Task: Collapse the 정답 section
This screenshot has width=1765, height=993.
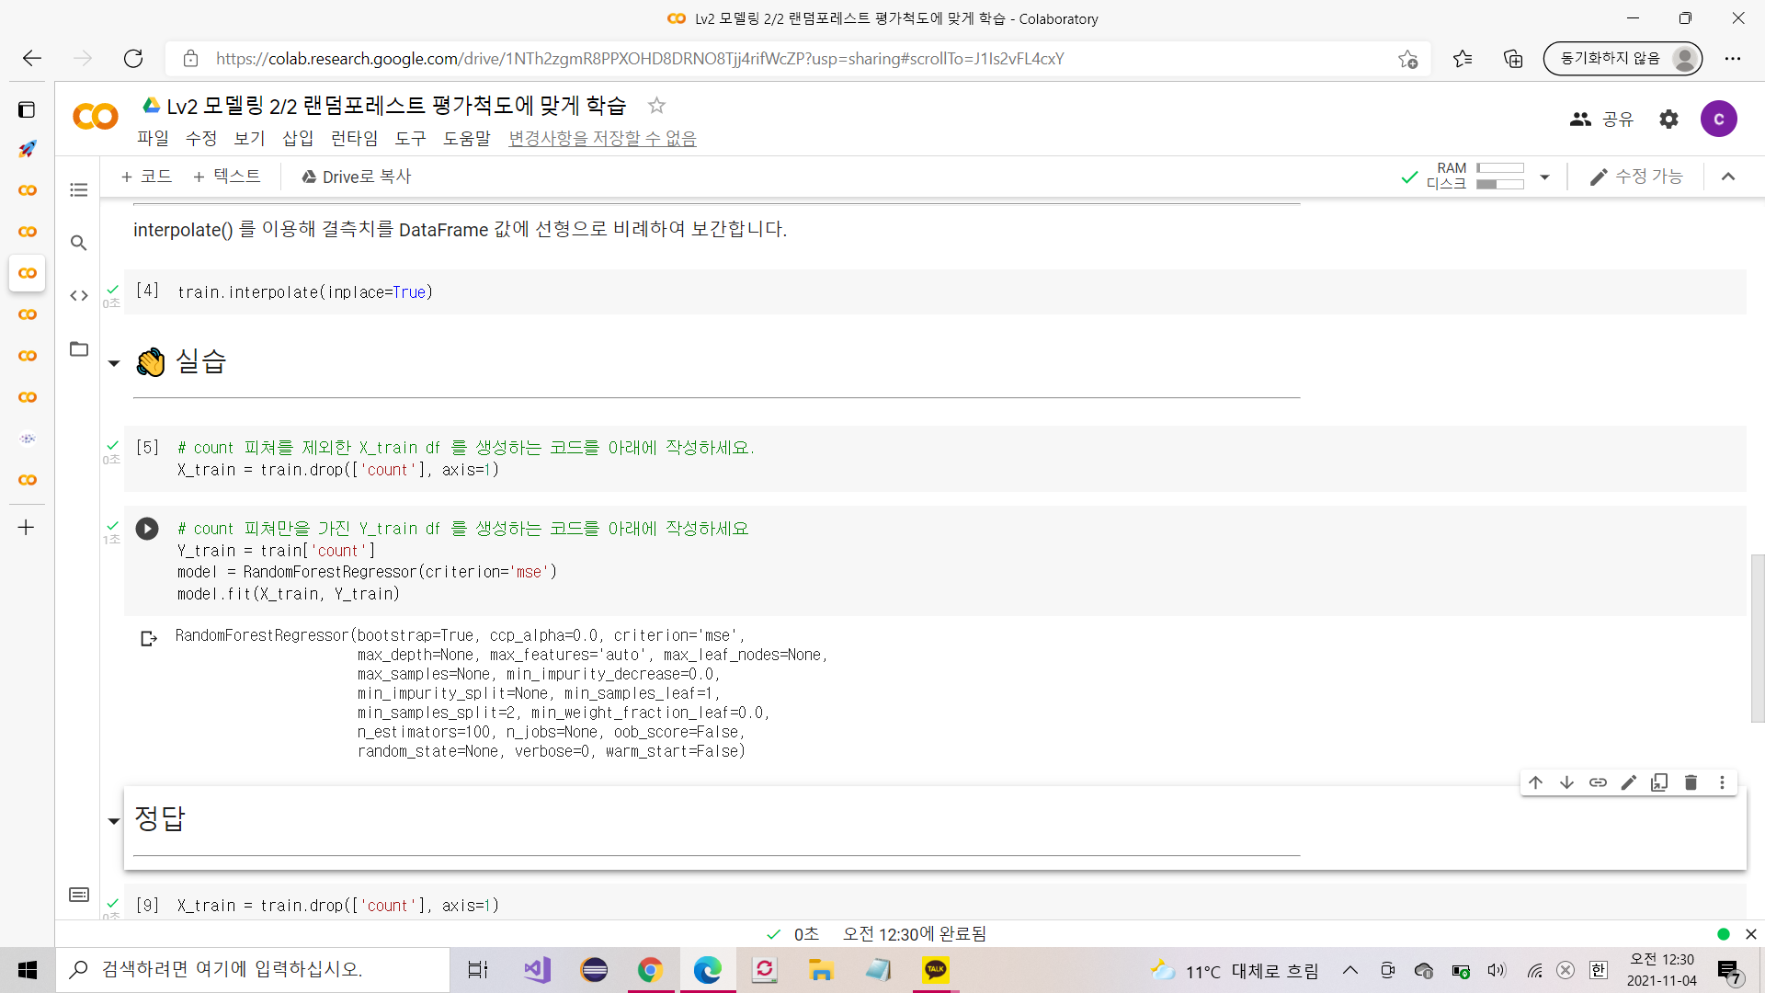Action: [x=114, y=821]
